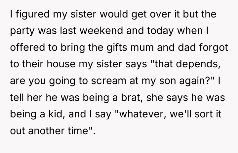This screenshot has height=153, width=238.
Task: Place cursor on the word "kid"
Action: tap(55, 114)
